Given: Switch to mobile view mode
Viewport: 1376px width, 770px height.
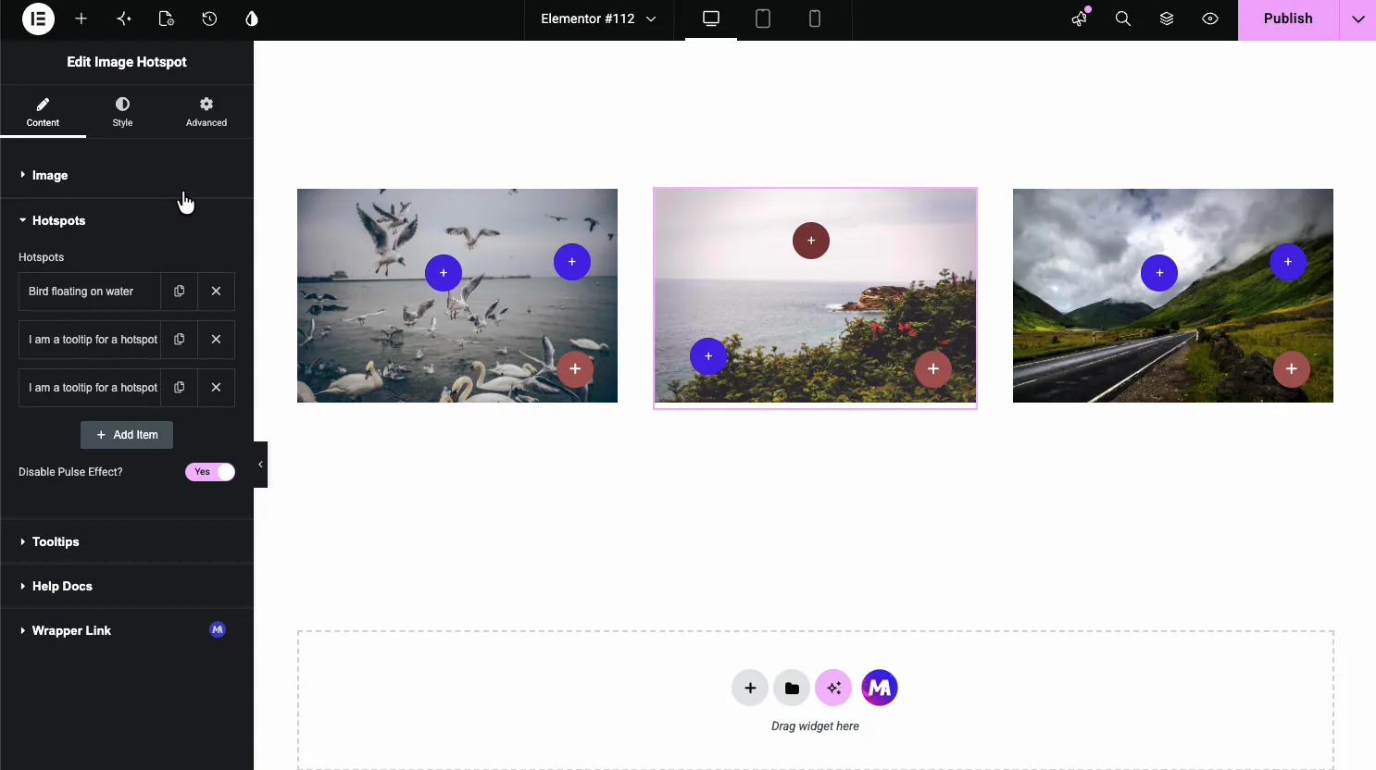Looking at the screenshot, I should coord(815,19).
